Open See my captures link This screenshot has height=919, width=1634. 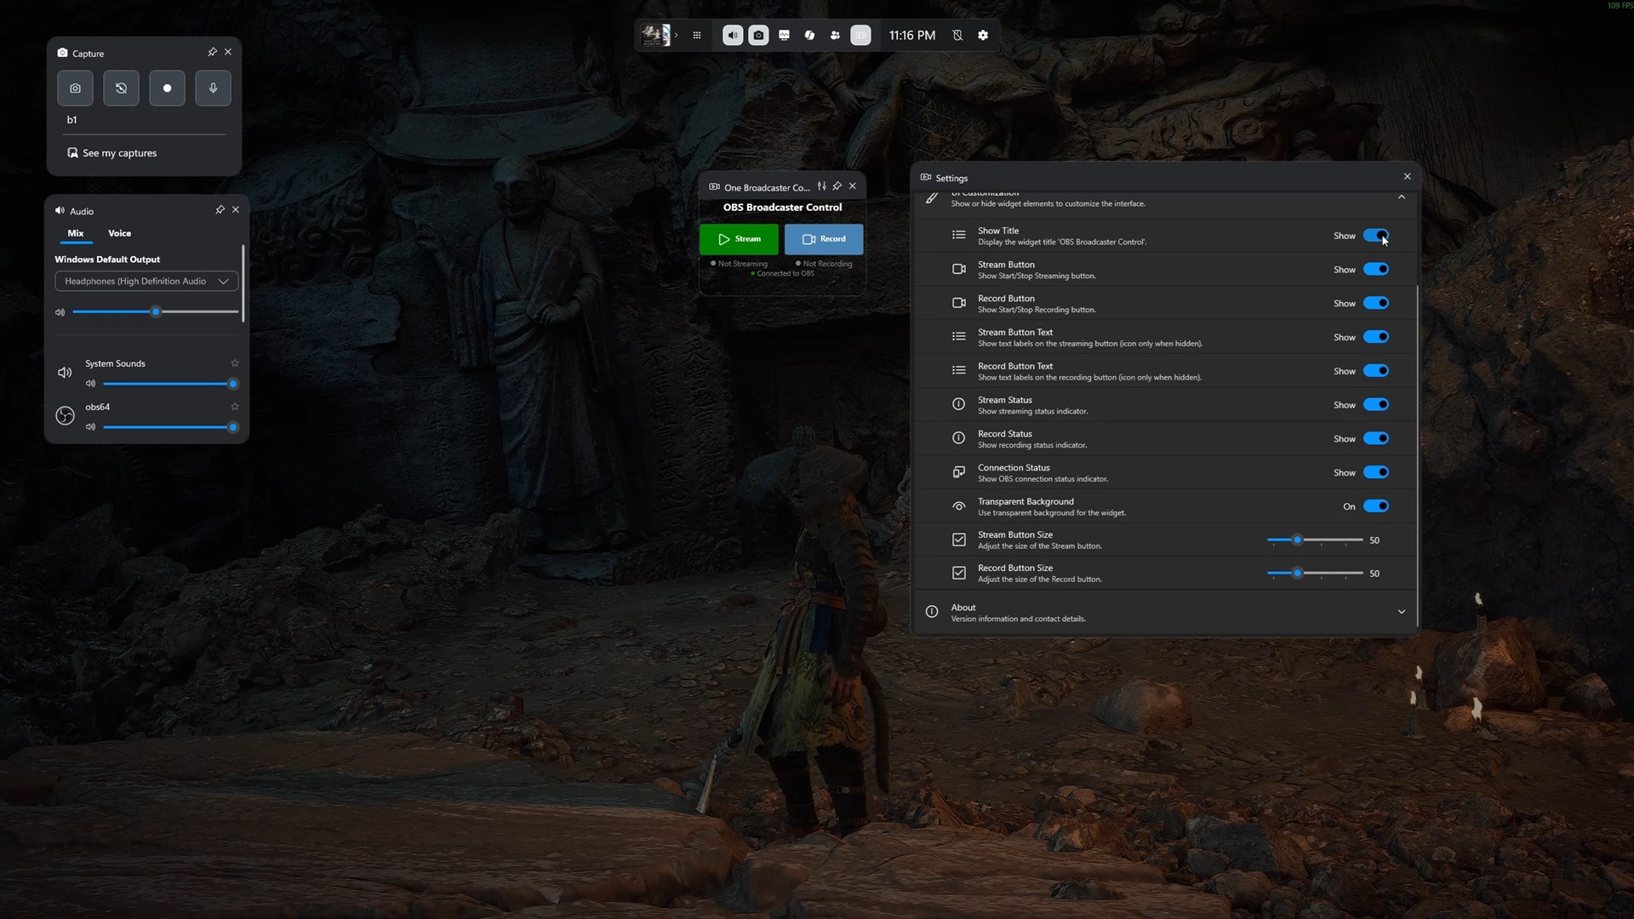coord(119,153)
